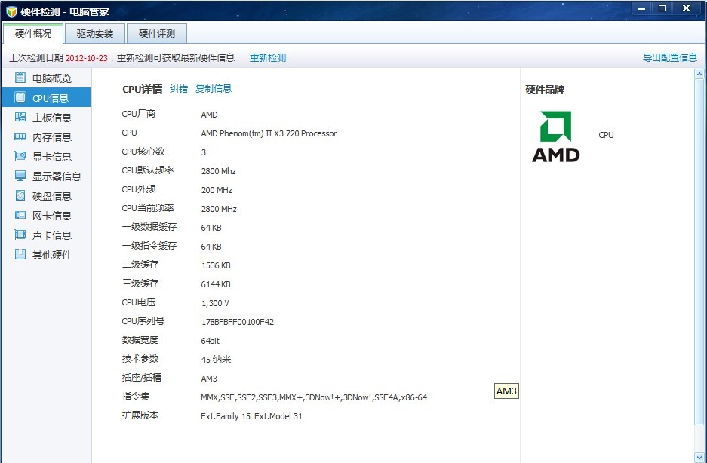This screenshot has height=463, width=707.
Task: Click the scrollbar down arrow
Action: coord(699,458)
